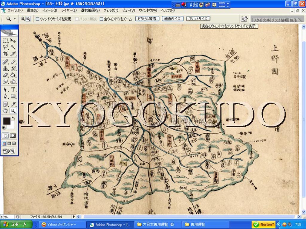Switch to Quick Mask mode
The height and width of the screenshot is (229, 306).
pos(13,136)
